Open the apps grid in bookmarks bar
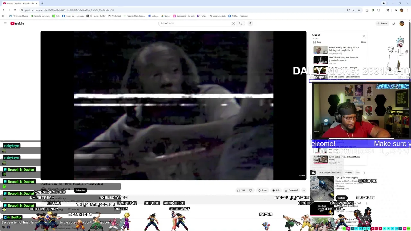 (3, 16)
